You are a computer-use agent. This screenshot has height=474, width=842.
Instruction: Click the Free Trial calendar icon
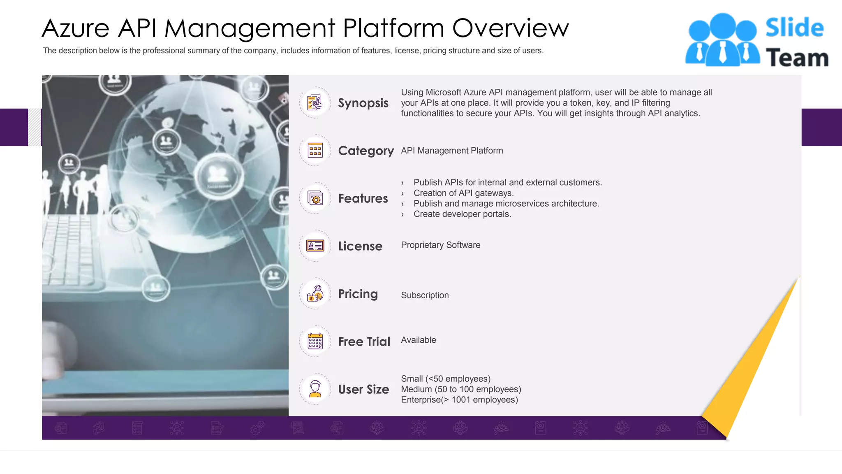[x=315, y=342]
